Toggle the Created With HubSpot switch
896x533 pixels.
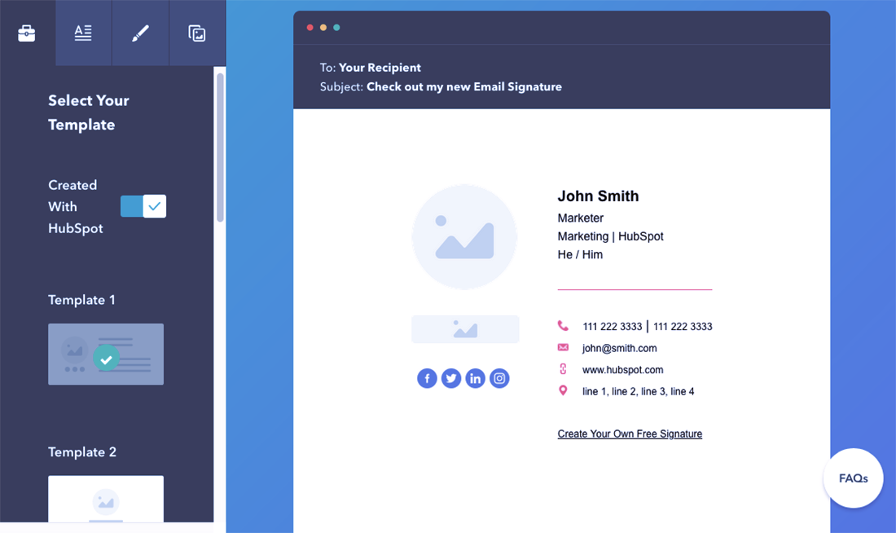[x=143, y=206]
